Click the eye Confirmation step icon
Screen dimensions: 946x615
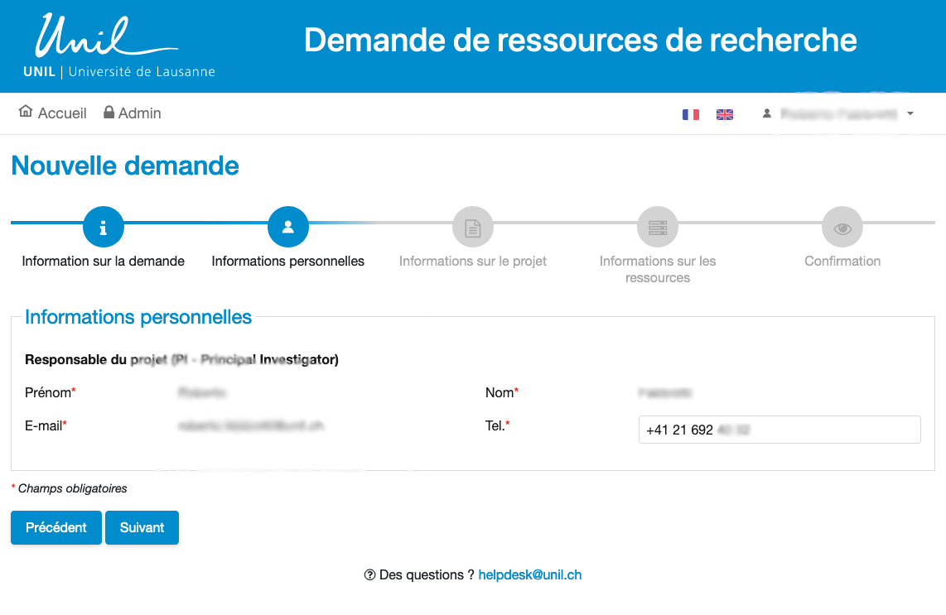pyautogui.click(x=842, y=227)
